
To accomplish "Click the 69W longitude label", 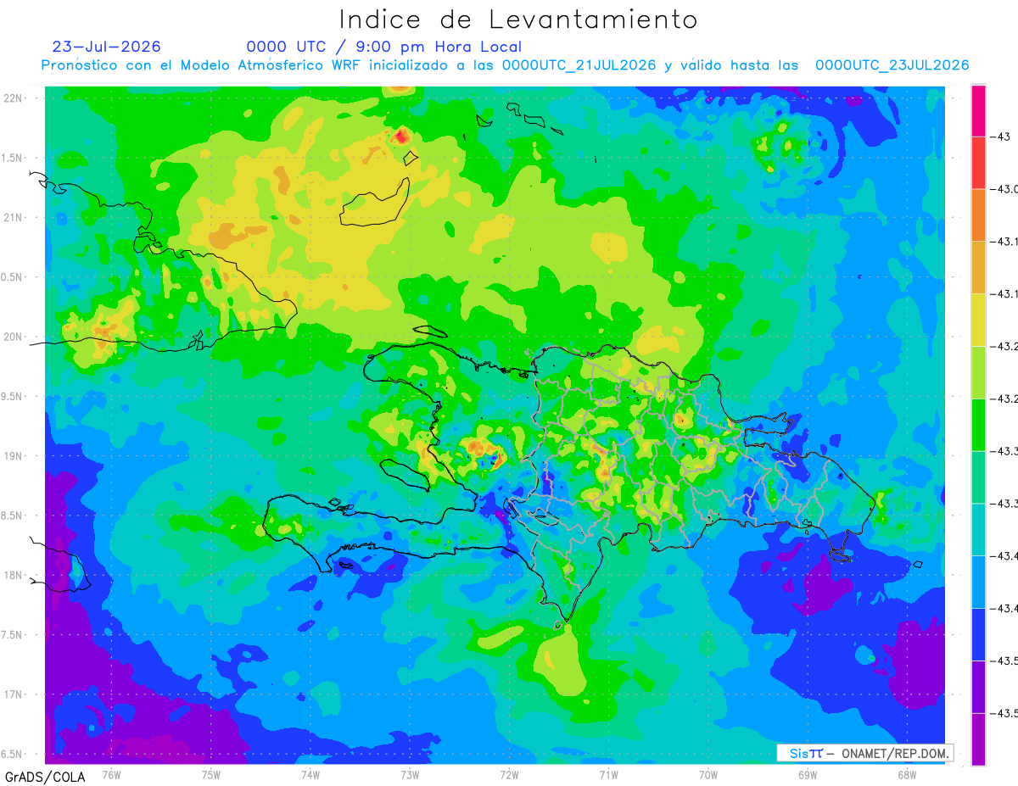I will coord(808,774).
